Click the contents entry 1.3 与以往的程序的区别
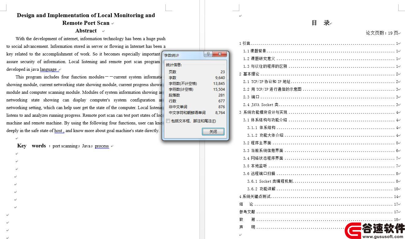Image resolution: width=405 pixels, height=239 pixels. (x=321, y=66)
